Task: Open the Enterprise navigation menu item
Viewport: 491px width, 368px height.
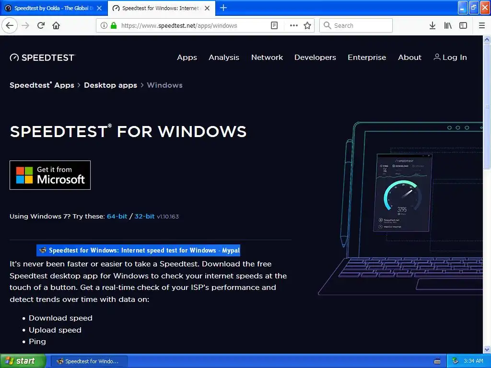Action: tap(367, 57)
